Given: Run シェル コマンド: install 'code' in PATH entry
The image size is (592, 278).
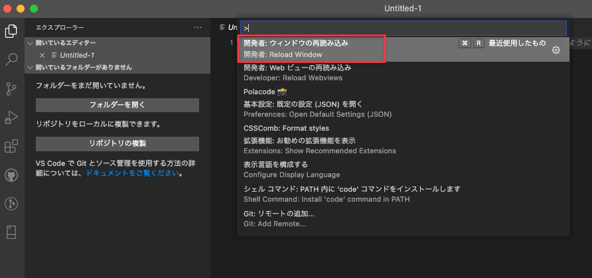Looking at the screenshot, I should 404,194.
